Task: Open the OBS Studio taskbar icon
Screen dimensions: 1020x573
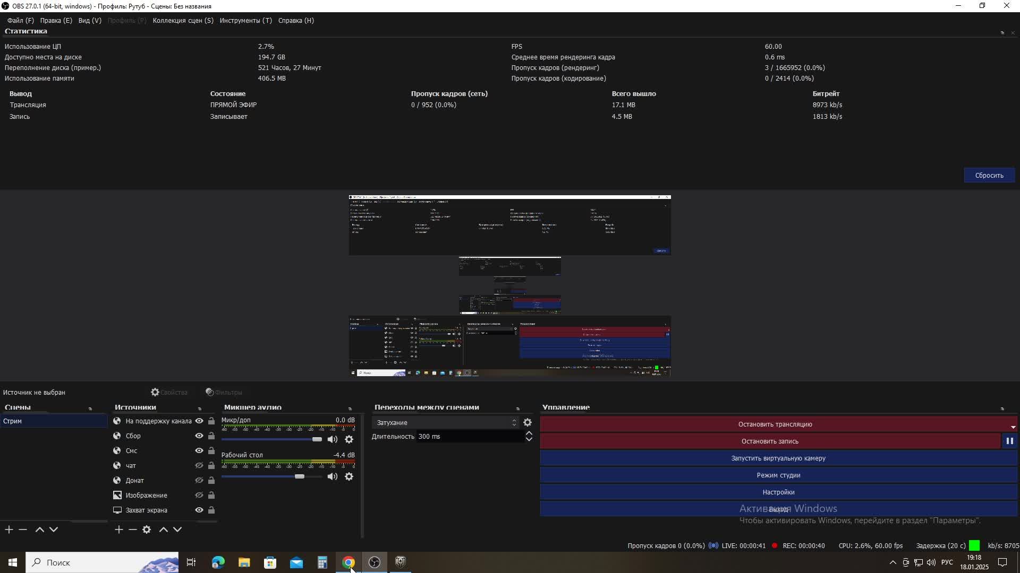Action: tap(375, 562)
